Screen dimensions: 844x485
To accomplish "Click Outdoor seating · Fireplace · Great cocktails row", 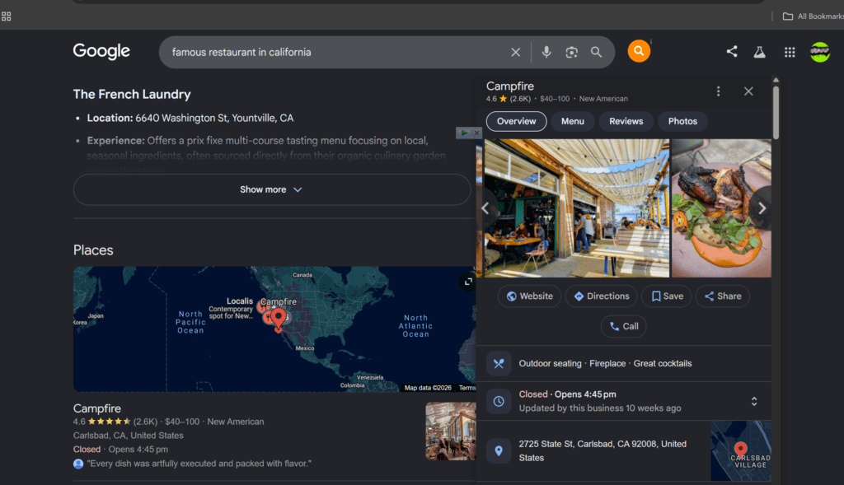I will point(624,363).
